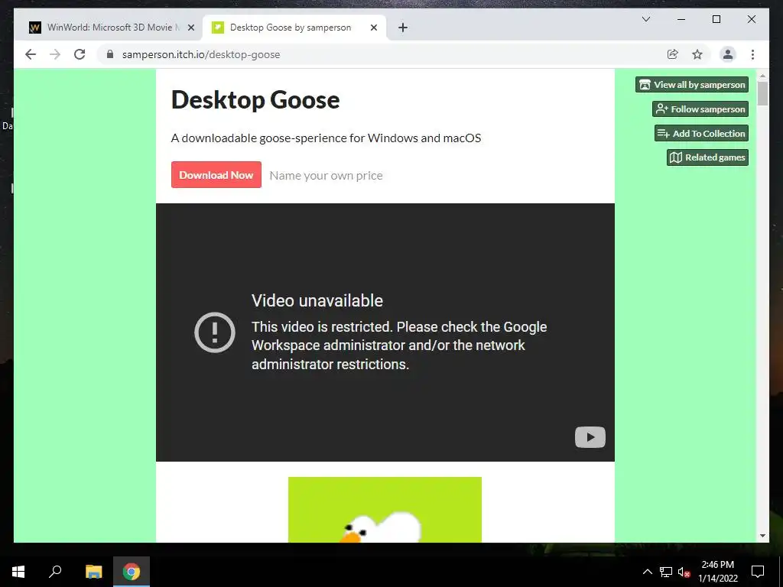Viewport: 783px width, 587px height.
Task: Open the notification center icon
Action: [758, 572]
